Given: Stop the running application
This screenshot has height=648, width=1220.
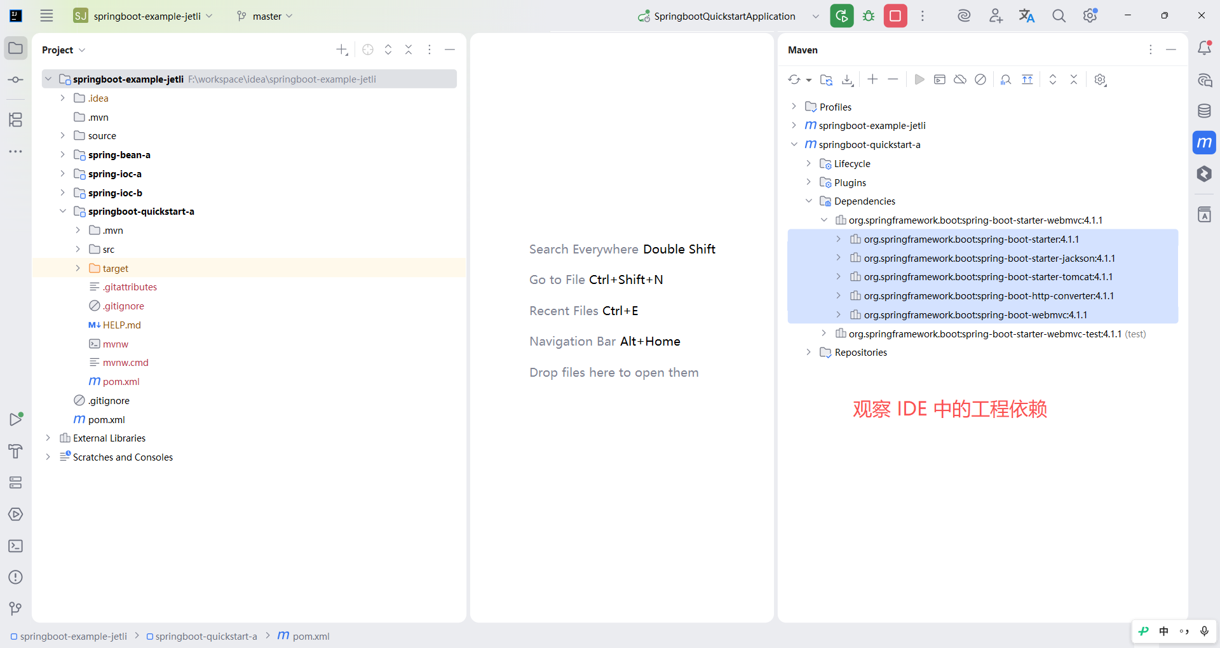Looking at the screenshot, I should pos(895,16).
